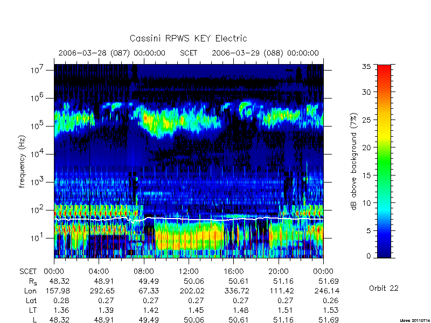Click Lon value '292.65'
The image size is (431, 323).
click(x=102, y=291)
